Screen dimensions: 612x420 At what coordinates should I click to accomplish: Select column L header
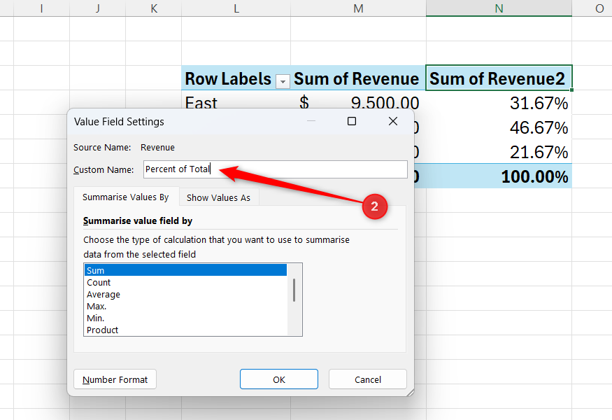click(236, 8)
